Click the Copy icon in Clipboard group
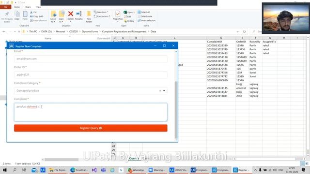 tap(17, 15)
